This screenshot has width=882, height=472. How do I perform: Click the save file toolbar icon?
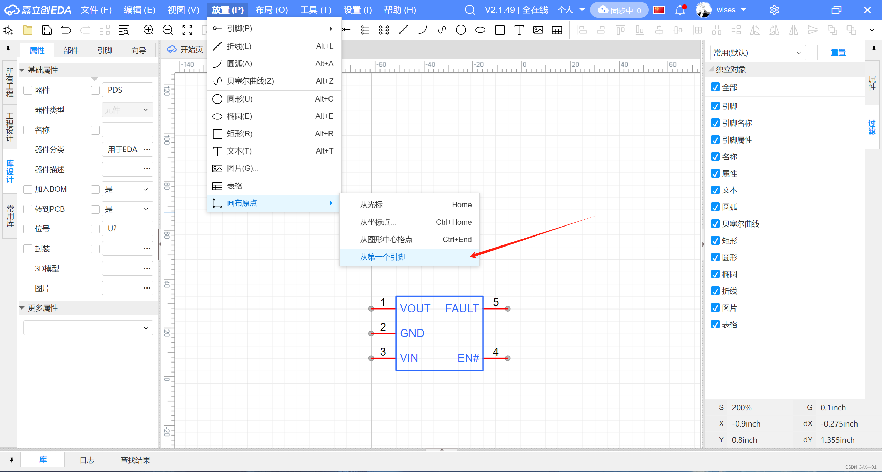pyautogui.click(x=47, y=30)
